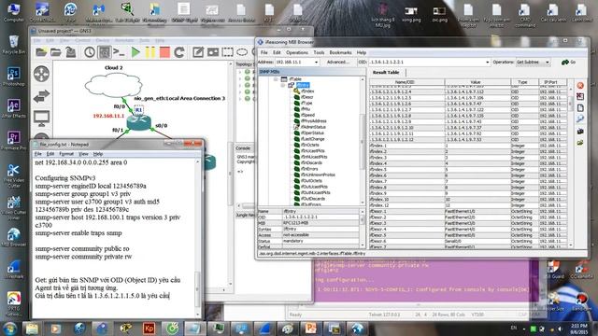Click Value column header in Result Table

pos(477,82)
